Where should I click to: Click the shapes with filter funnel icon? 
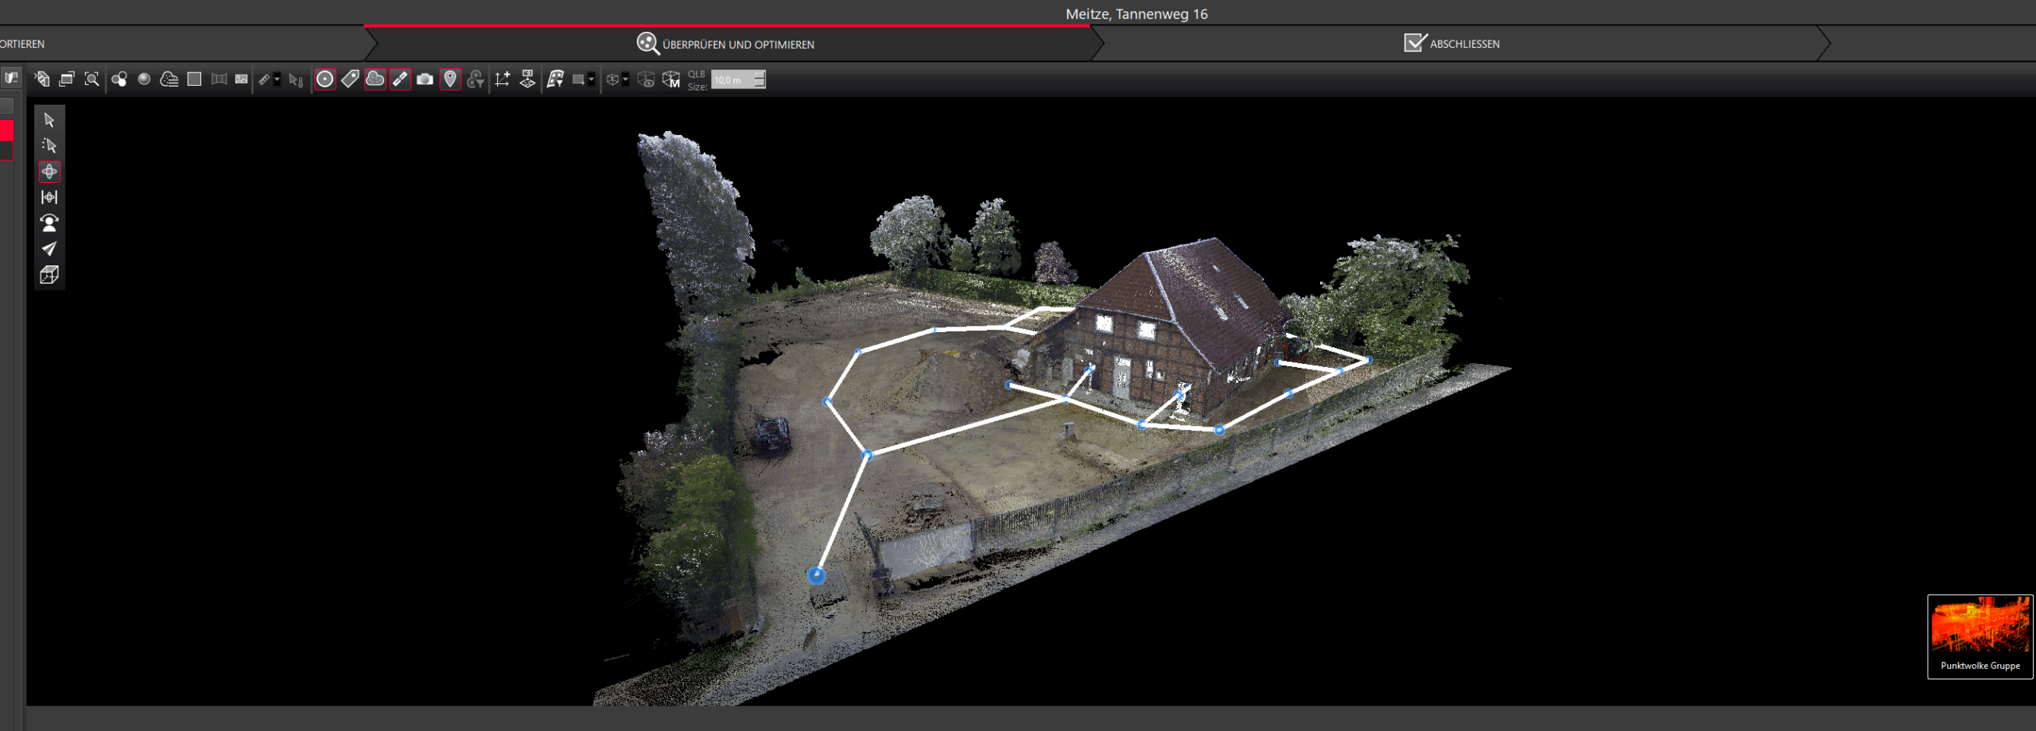[476, 79]
